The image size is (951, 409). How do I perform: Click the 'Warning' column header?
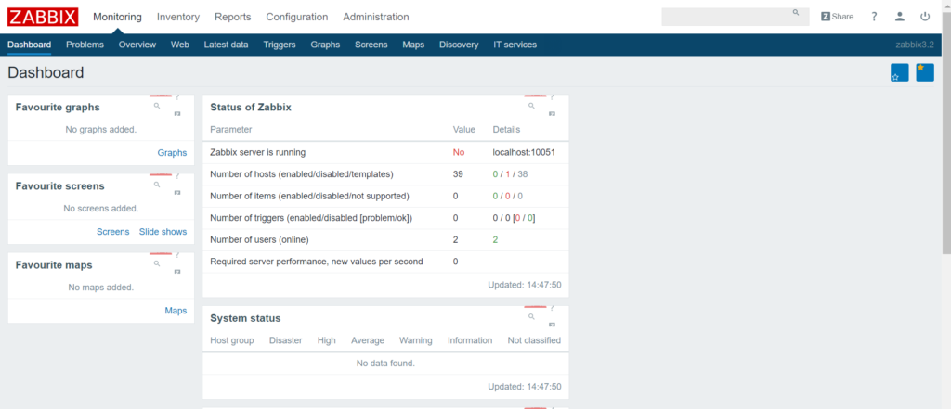click(x=415, y=340)
